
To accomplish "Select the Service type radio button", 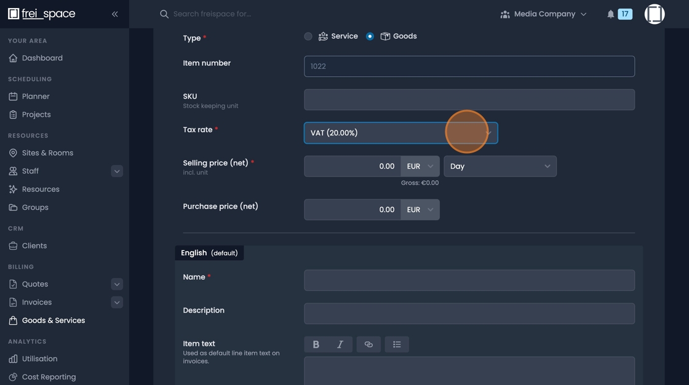I will [308, 36].
